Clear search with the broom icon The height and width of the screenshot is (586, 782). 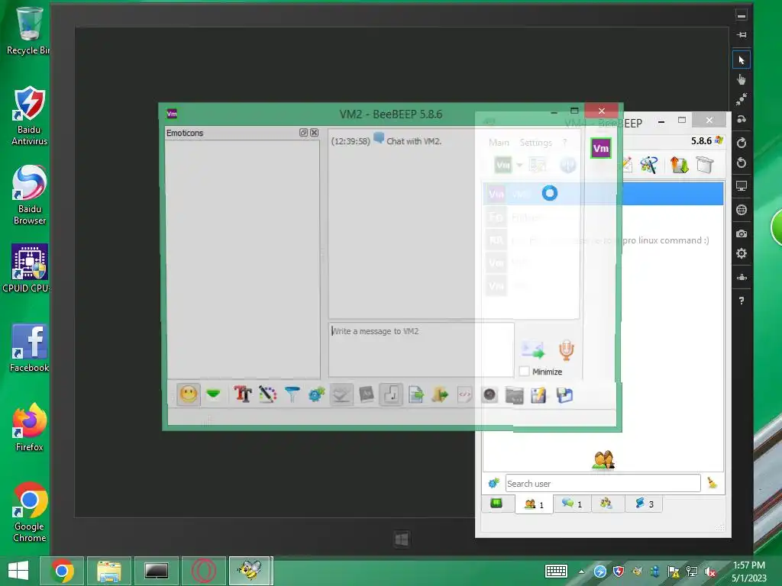[x=713, y=483]
